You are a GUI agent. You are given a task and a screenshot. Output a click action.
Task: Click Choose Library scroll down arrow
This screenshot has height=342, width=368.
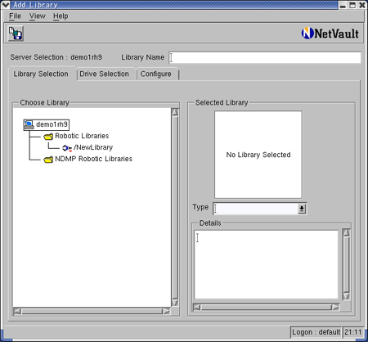[175, 303]
